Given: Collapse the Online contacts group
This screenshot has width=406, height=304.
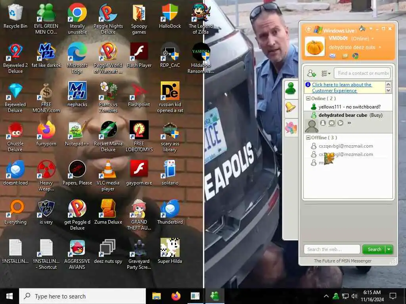Looking at the screenshot, I should 308,99.
